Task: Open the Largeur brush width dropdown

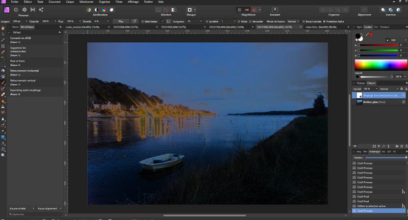Action: pyautogui.click(x=27, y=21)
